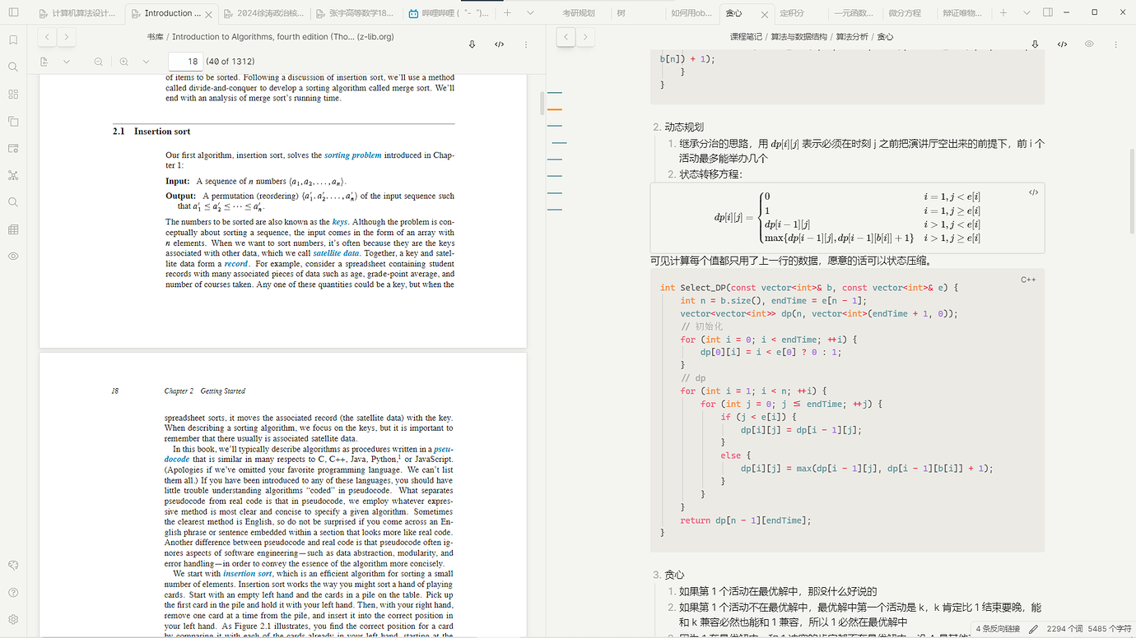This screenshot has height=638, width=1136.
Task: Open graph view from left ribbon
Action: coord(13,175)
